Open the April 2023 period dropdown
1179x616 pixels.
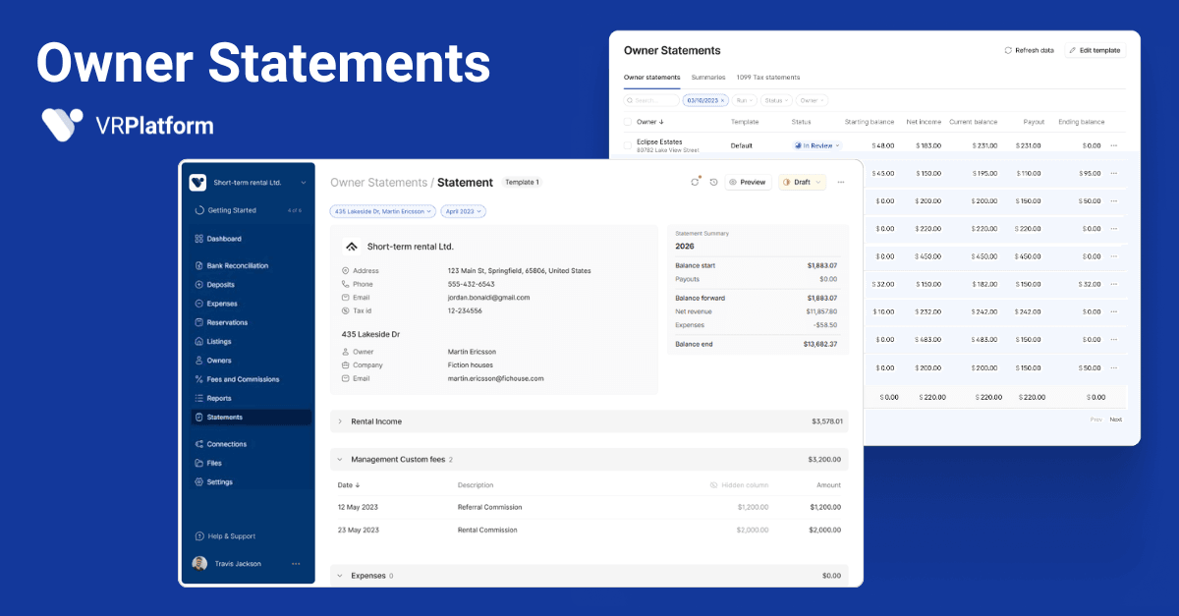point(464,211)
